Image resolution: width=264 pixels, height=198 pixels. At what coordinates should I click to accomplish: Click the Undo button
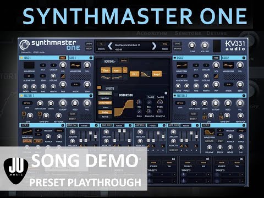(x=89, y=43)
